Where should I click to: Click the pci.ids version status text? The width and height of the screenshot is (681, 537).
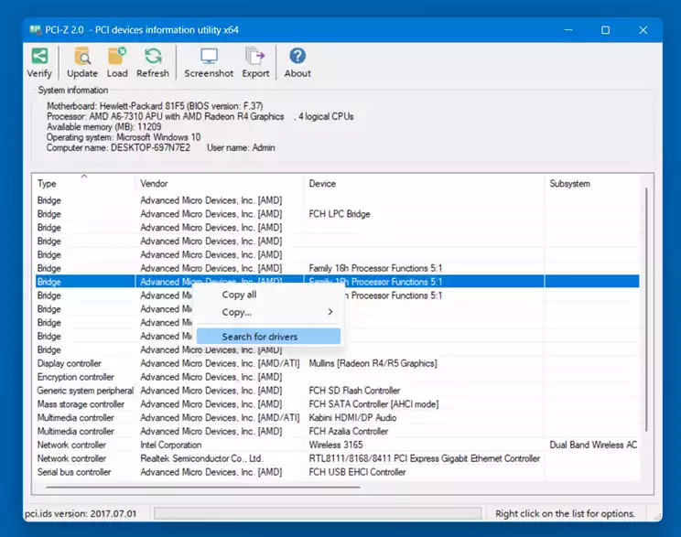click(81, 513)
